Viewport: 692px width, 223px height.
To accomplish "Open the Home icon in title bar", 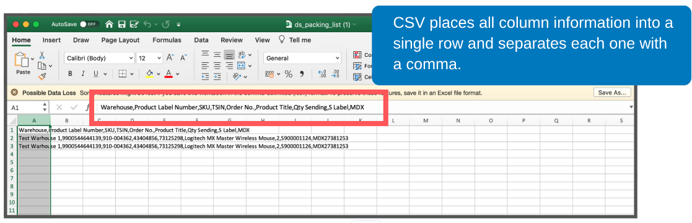I will (110, 24).
